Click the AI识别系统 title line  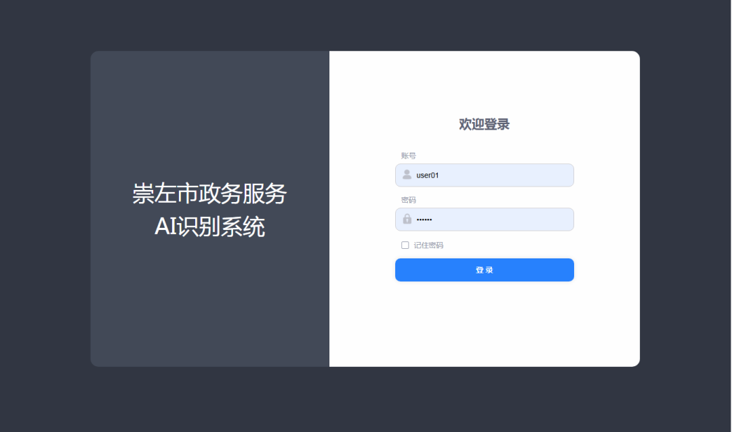209,227
